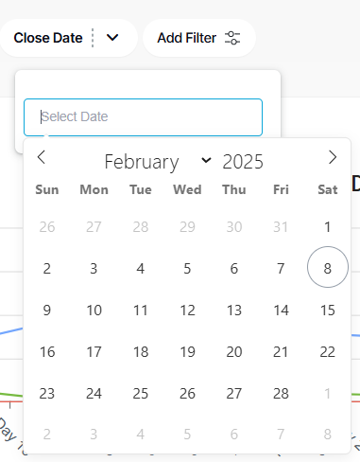This screenshot has width=360, height=462.
Task: Click the Select Date input field
Action: (x=143, y=117)
